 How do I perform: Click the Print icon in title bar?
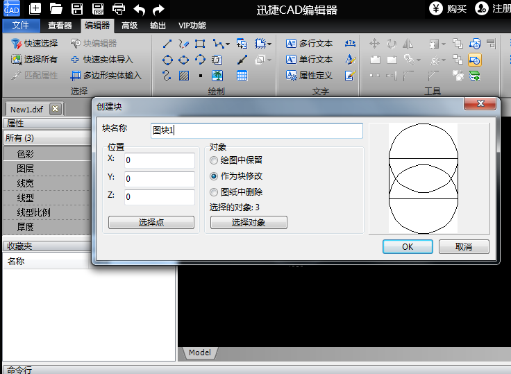point(119,9)
